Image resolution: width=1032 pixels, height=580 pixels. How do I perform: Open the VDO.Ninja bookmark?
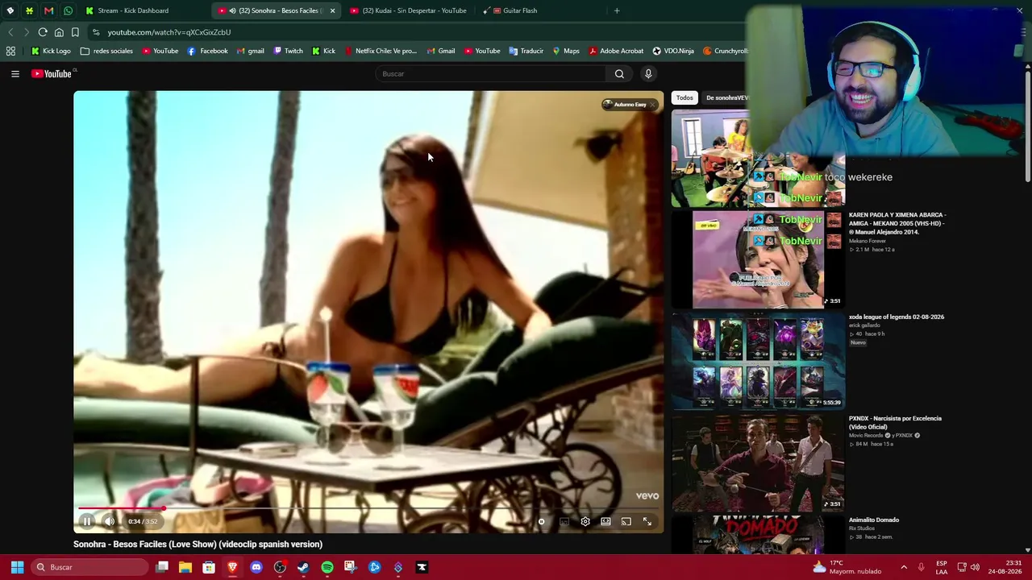673,51
